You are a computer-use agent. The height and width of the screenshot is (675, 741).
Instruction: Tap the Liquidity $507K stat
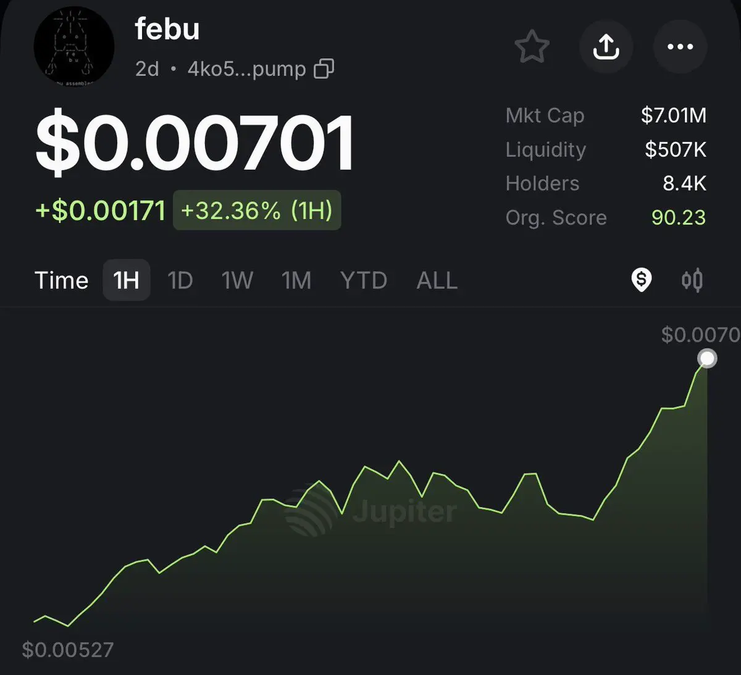tap(606, 149)
